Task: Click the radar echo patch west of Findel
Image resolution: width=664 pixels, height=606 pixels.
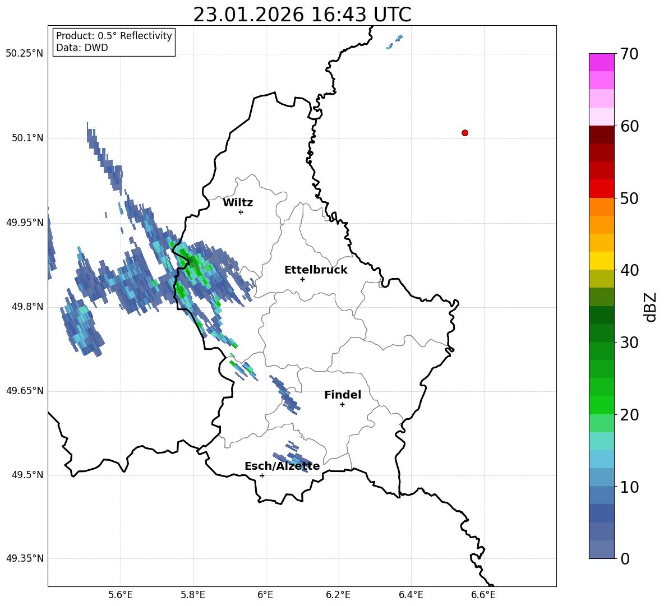Action: click(285, 395)
